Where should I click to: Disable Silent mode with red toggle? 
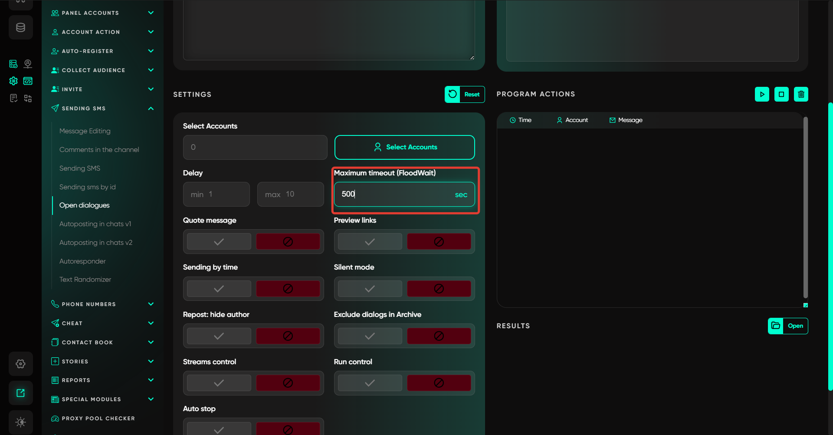pos(439,289)
